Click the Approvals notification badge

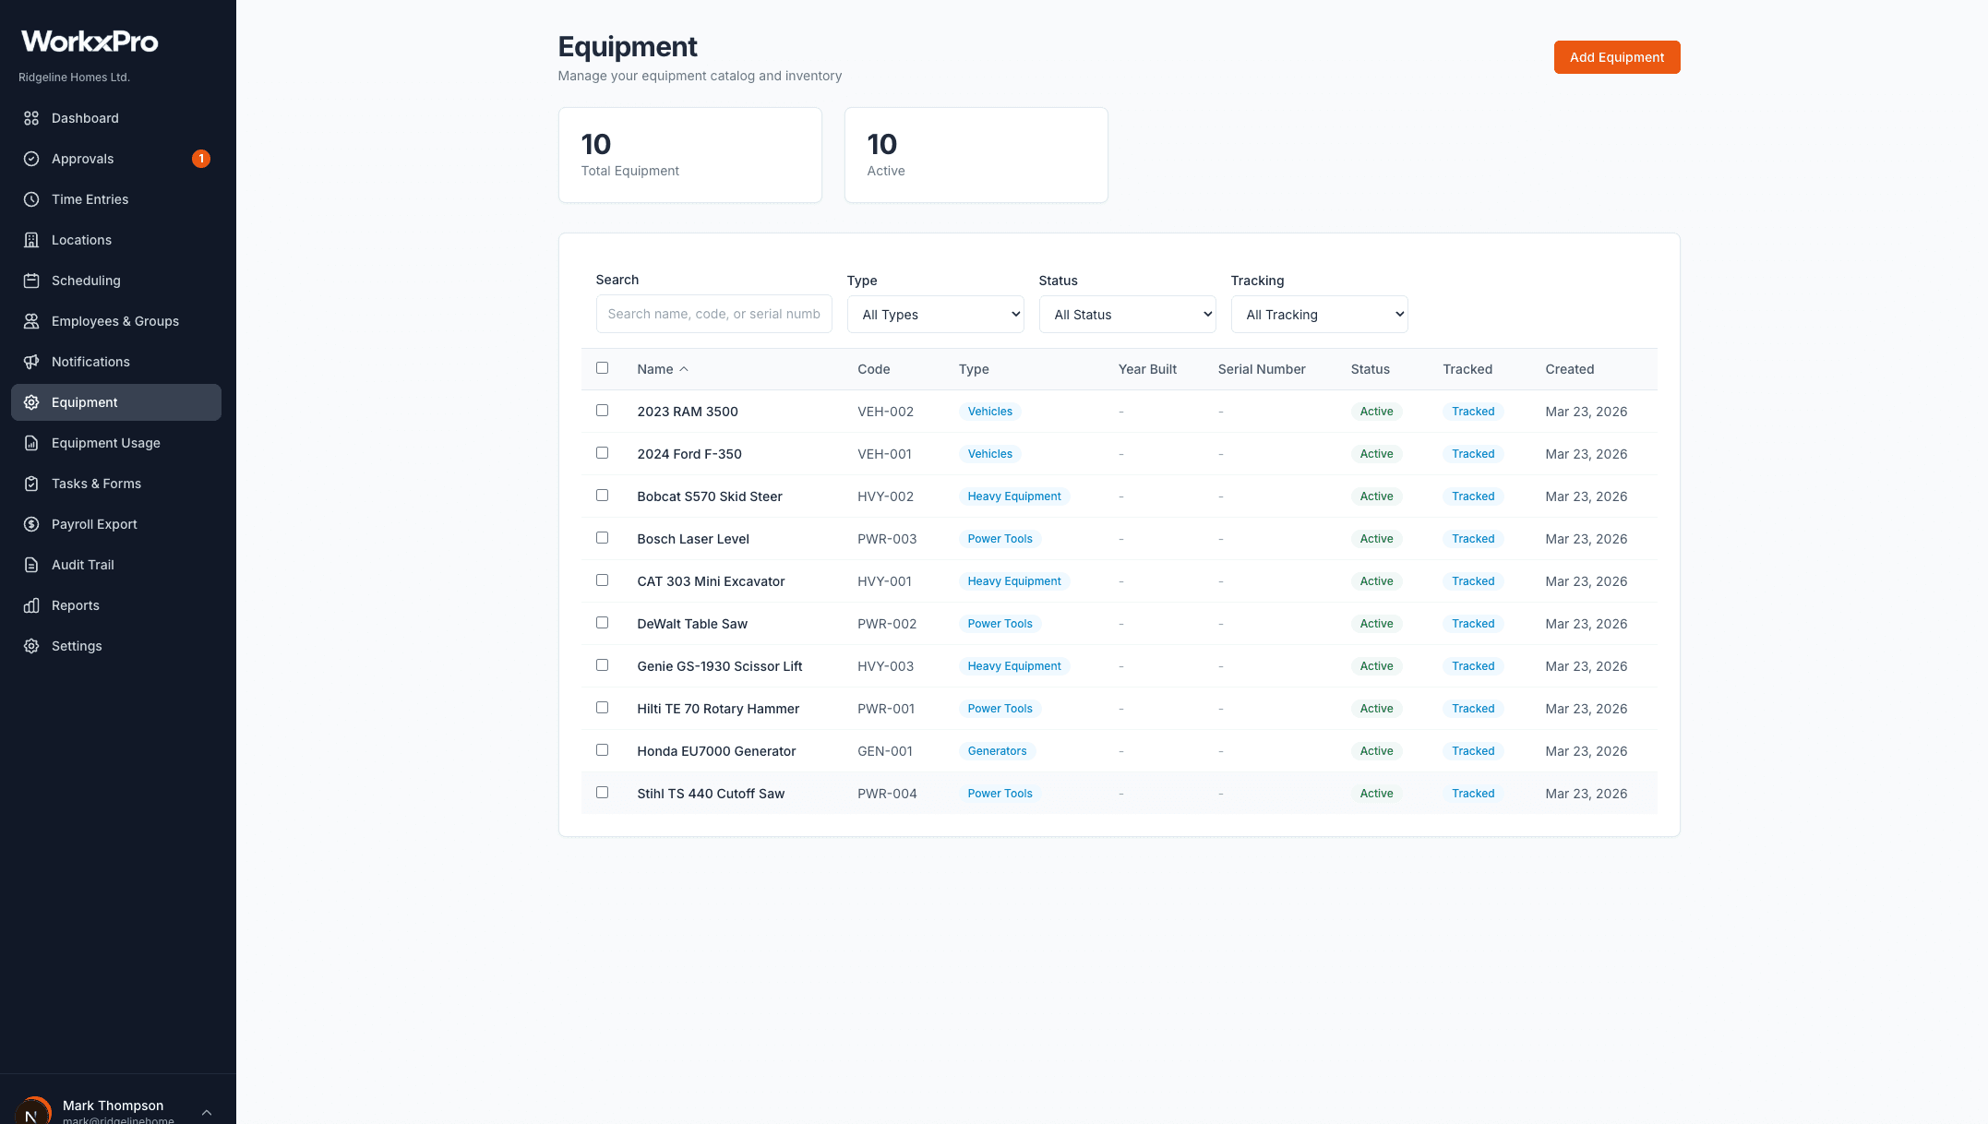(200, 159)
